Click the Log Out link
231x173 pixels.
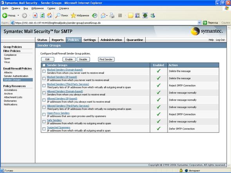220,40
